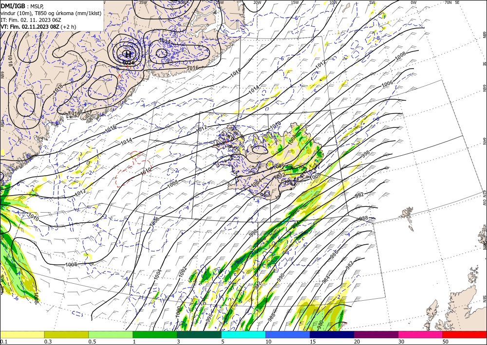Viewport: 487px width, 345px height.
Task: Pick the blue 10 mm legend swatch
Action: point(288,334)
